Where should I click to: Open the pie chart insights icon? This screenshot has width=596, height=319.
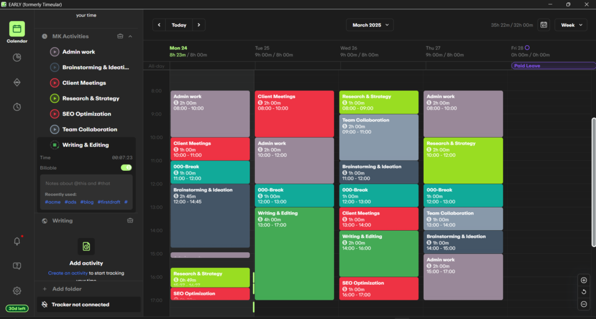pos(17,58)
